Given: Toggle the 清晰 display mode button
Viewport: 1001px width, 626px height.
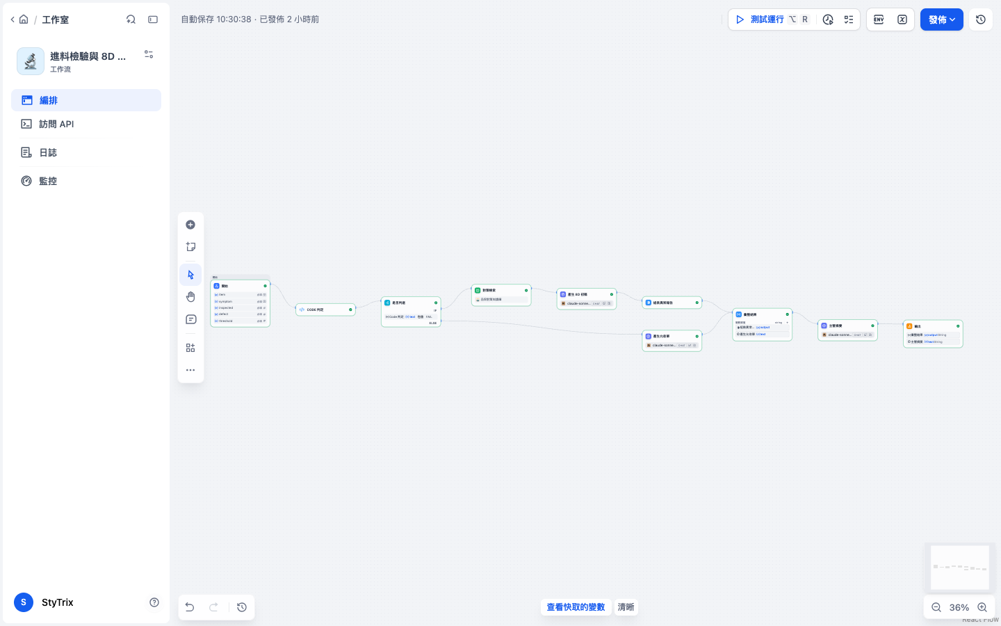Looking at the screenshot, I should click(x=626, y=607).
